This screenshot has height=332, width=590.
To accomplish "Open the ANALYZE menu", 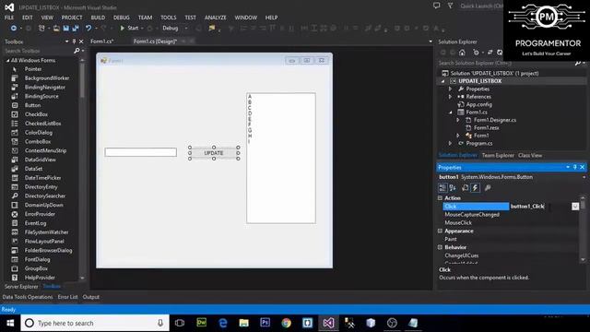I will [215, 18].
